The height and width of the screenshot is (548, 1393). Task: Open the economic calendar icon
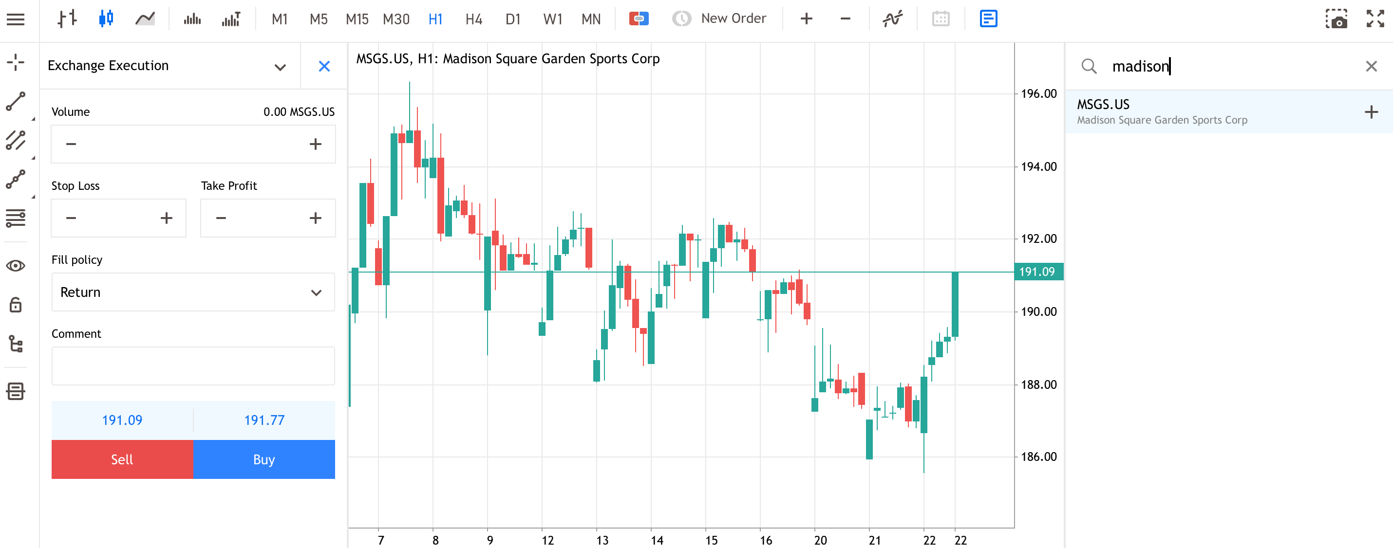(x=941, y=19)
